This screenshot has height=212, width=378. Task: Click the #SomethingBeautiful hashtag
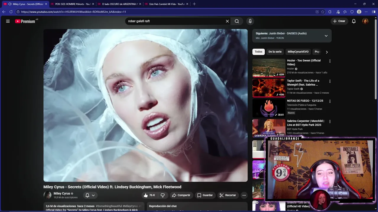tap(109, 206)
